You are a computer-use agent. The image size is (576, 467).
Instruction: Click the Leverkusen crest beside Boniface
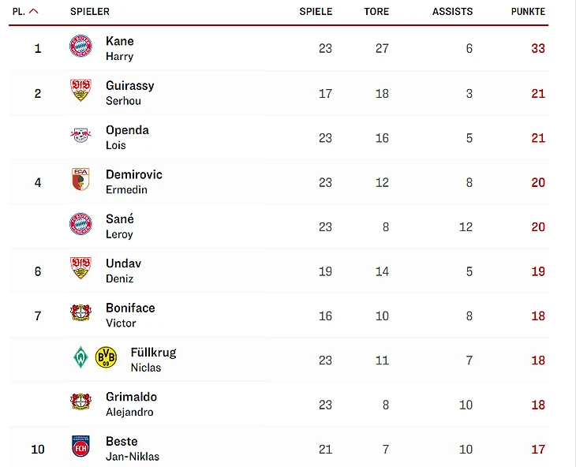click(80, 313)
